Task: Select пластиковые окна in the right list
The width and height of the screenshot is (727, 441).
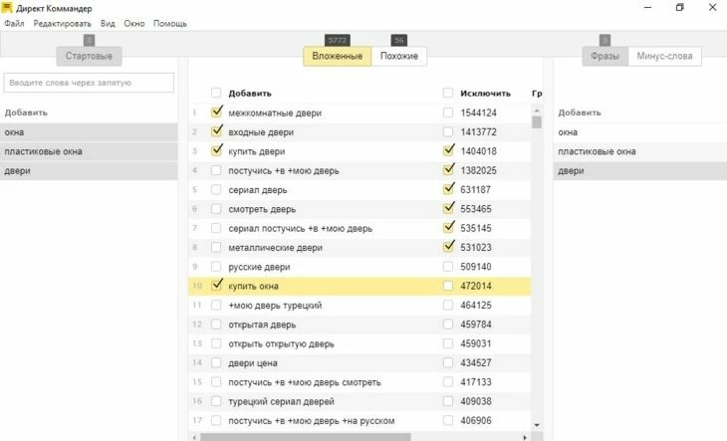Action: [639, 151]
